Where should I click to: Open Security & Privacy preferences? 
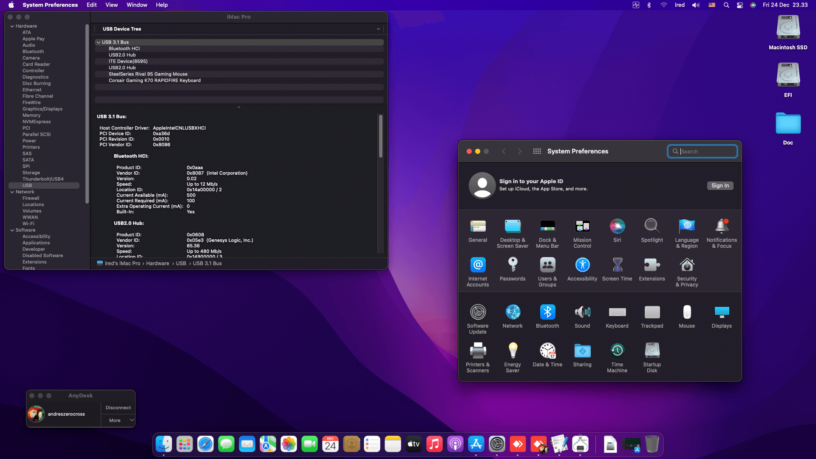[x=687, y=272]
